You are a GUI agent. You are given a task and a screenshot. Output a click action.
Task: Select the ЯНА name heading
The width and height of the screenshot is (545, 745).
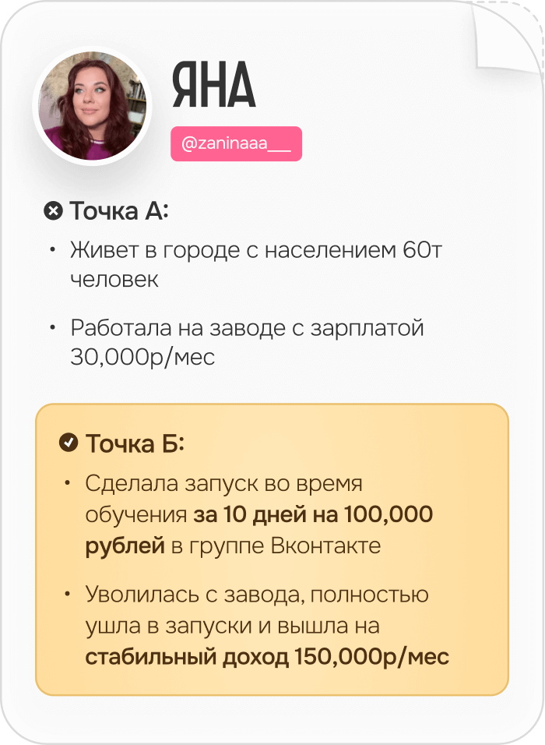click(213, 85)
